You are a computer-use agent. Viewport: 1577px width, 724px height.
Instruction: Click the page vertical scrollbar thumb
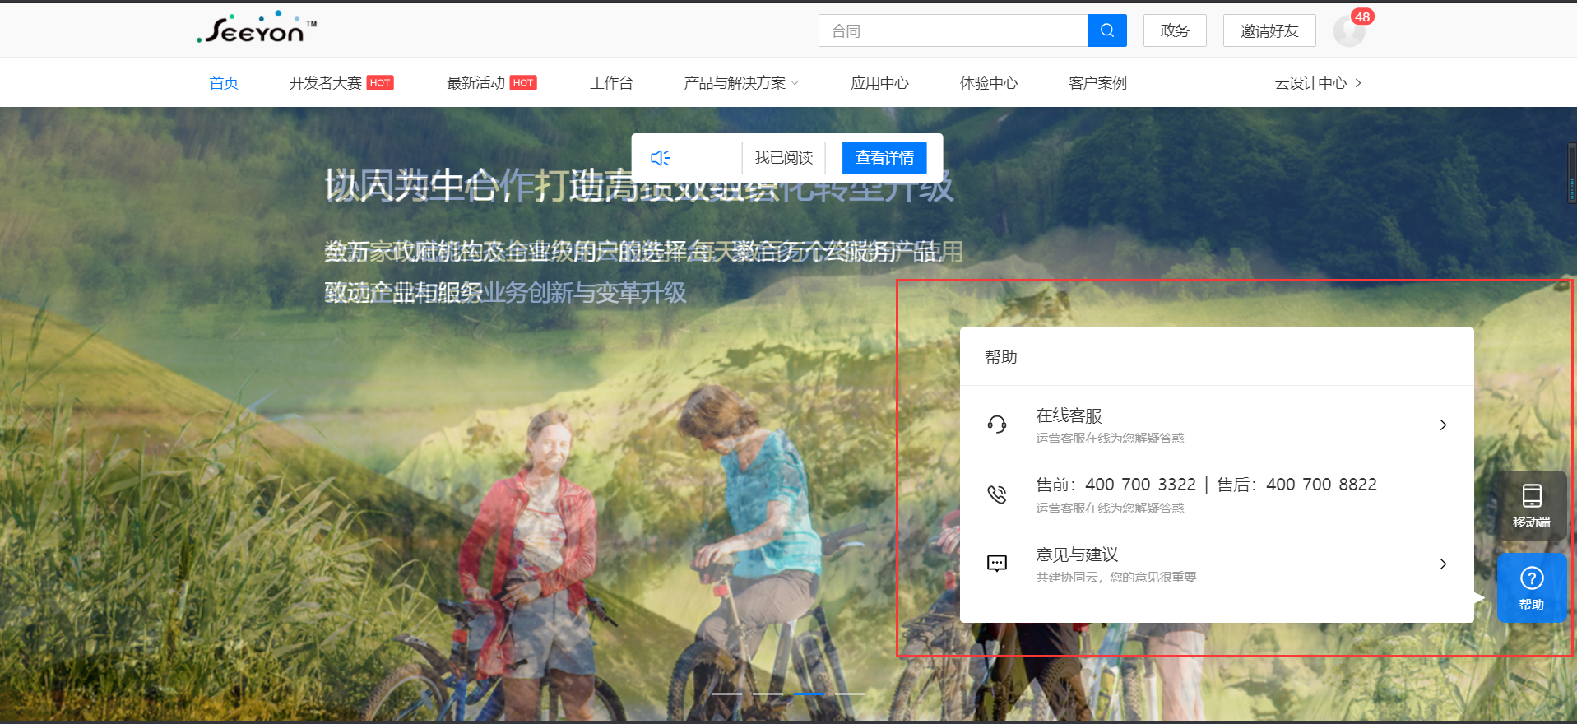click(1572, 173)
